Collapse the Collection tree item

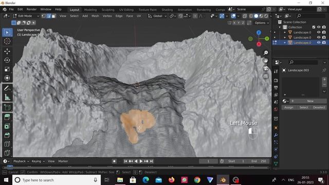pos(280,27)
